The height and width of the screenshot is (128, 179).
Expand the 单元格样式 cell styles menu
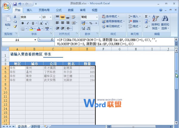(112, 26)
